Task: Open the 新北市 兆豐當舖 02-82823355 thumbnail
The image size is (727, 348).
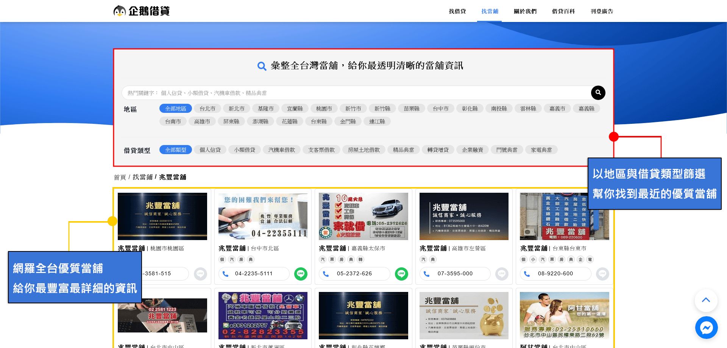Action: pyautogui.click(x=263, y=315)
